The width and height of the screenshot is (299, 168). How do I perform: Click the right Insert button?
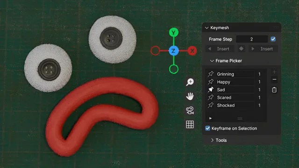(x=263, y=49)
